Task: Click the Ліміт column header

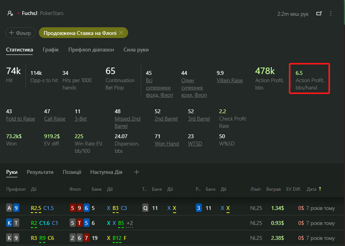Action: (255, 189)
